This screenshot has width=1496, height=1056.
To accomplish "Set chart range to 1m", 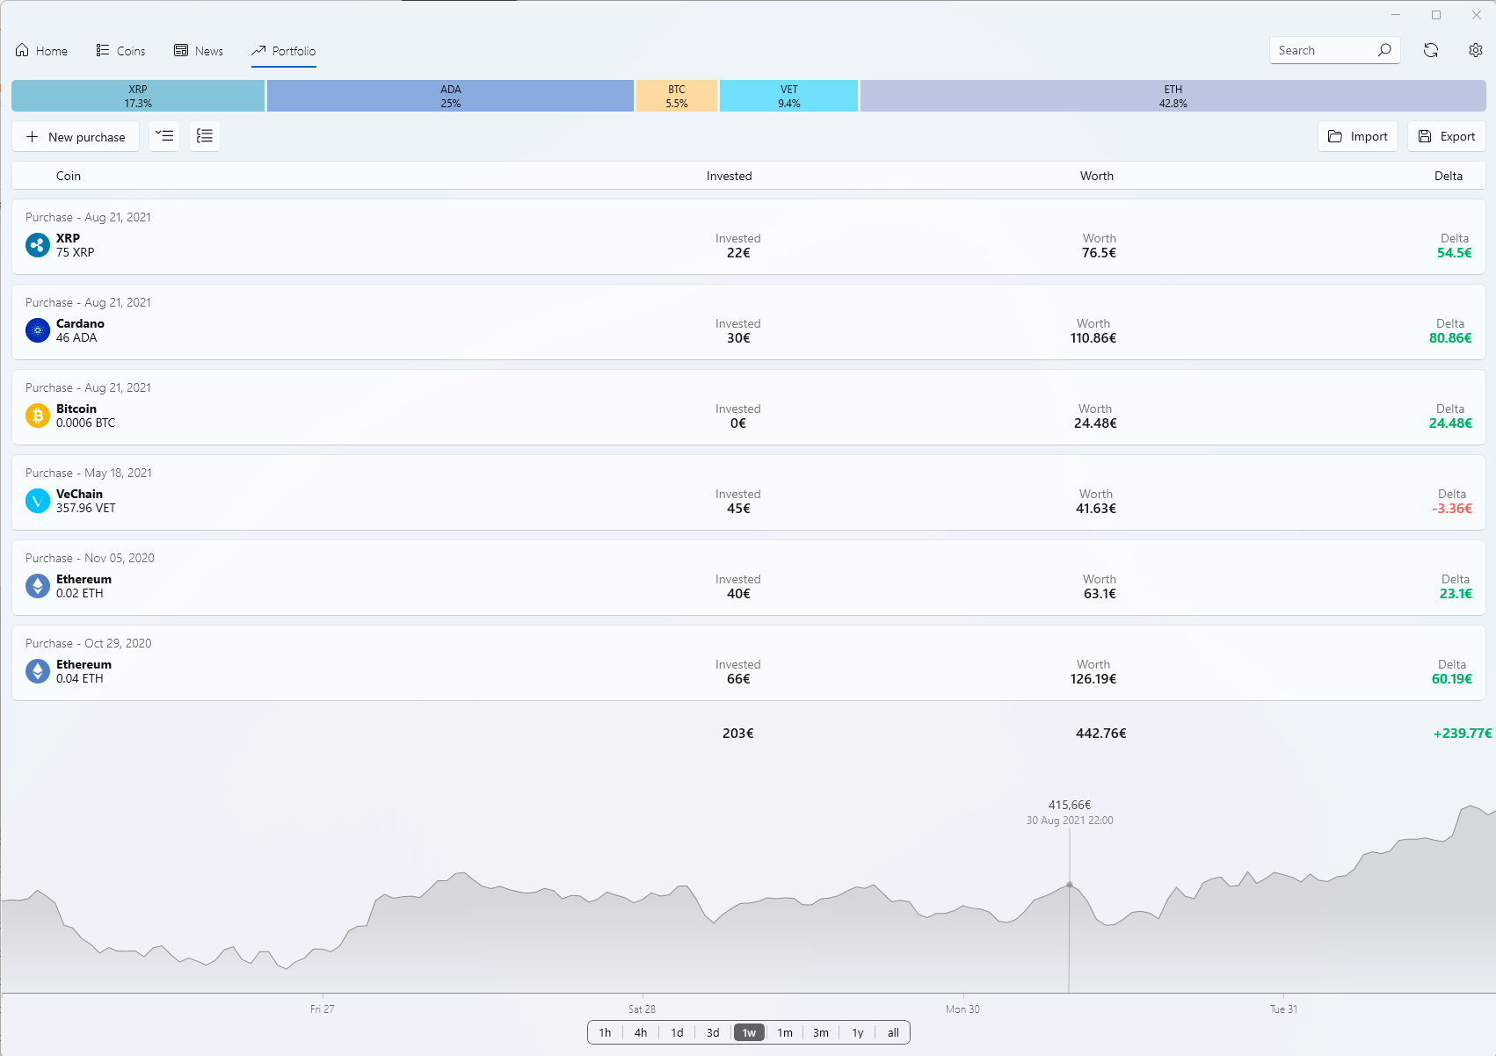I will (785, 1032).
